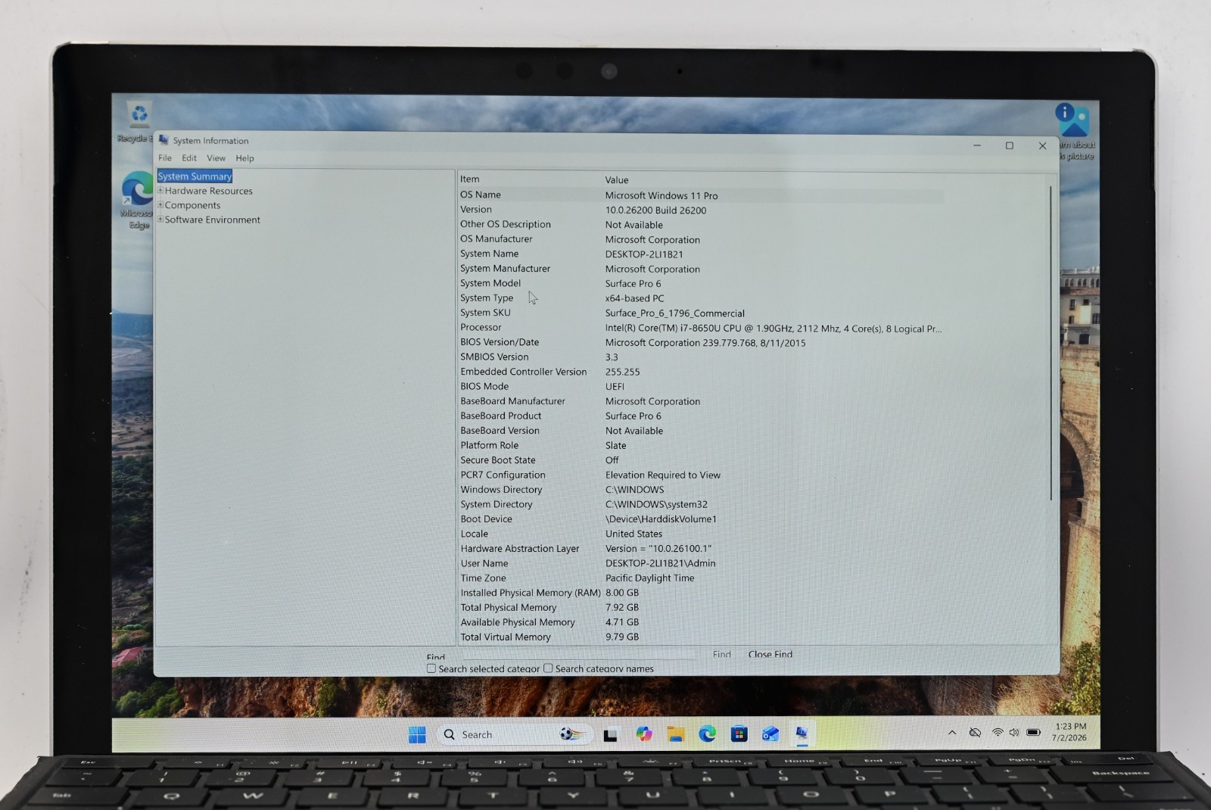Select the Surface_Pro_6_1796_Commercial value
The height and width of the screenshot is (810, 1211).
pos(675,313)
